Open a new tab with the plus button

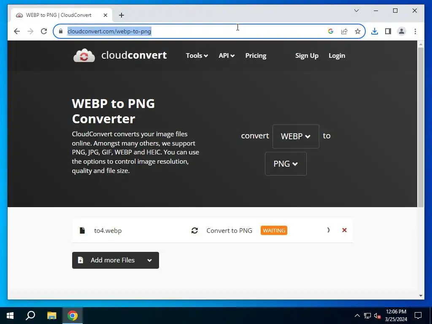121,15
